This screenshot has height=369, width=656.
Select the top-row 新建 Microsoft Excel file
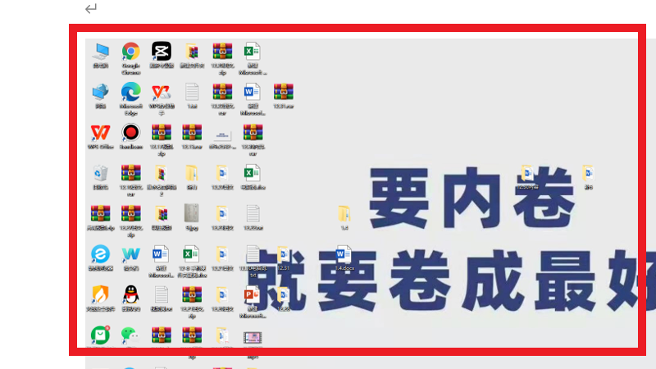pyautogui.click(x=253, y=52)
